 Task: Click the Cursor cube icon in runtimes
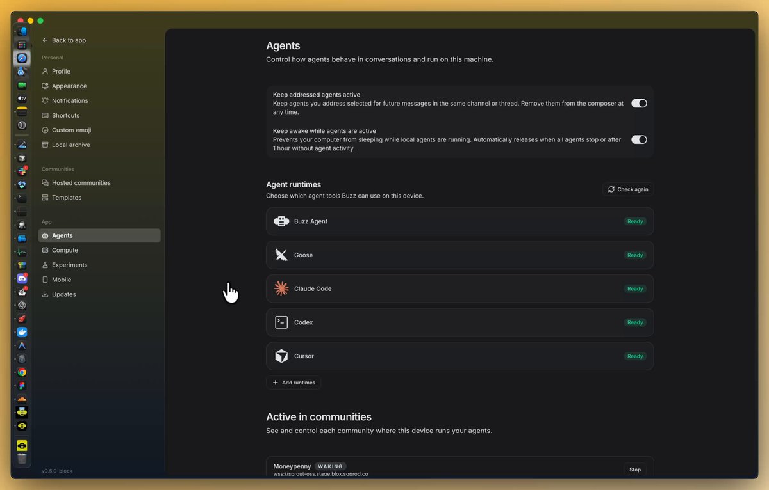[281, 356]
